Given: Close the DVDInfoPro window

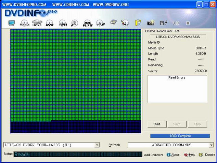Looking at the screenshot, I should [213, 4].
